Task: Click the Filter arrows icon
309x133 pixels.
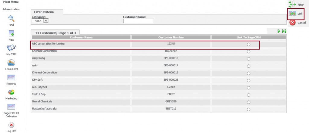Action: click(292, 4)
